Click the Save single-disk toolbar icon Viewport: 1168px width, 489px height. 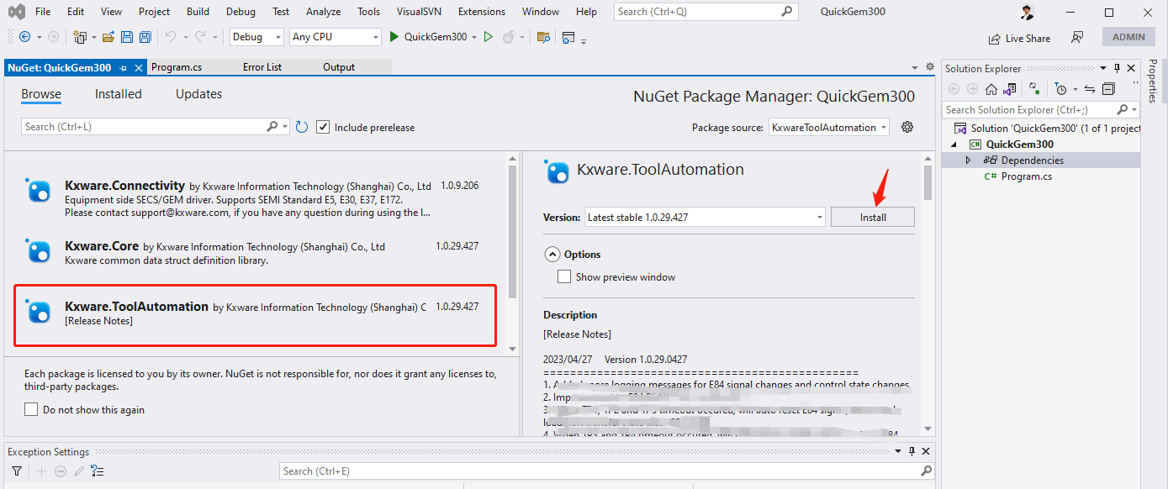[127, 37]
